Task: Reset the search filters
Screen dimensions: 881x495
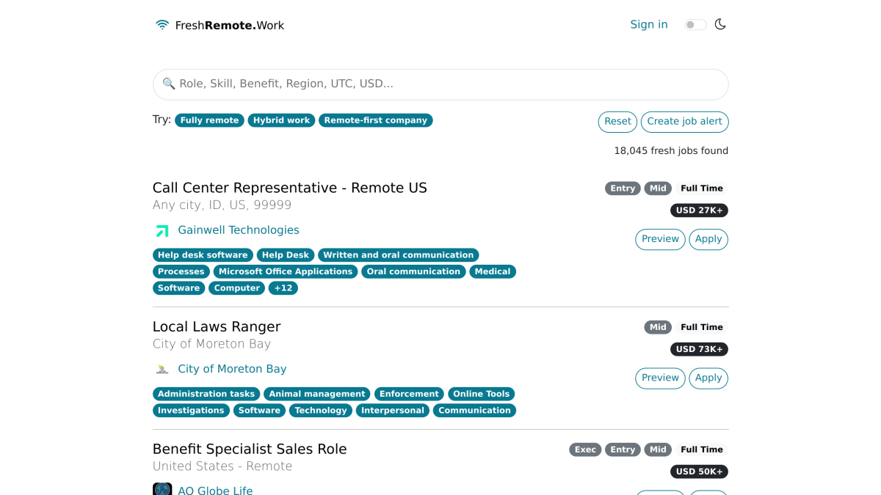Action: tap(617, 122)
